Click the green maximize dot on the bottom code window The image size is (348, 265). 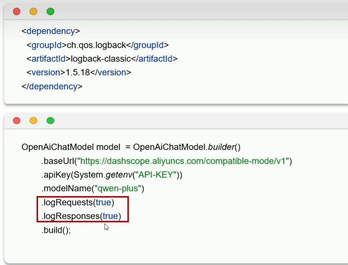(51, 121)
